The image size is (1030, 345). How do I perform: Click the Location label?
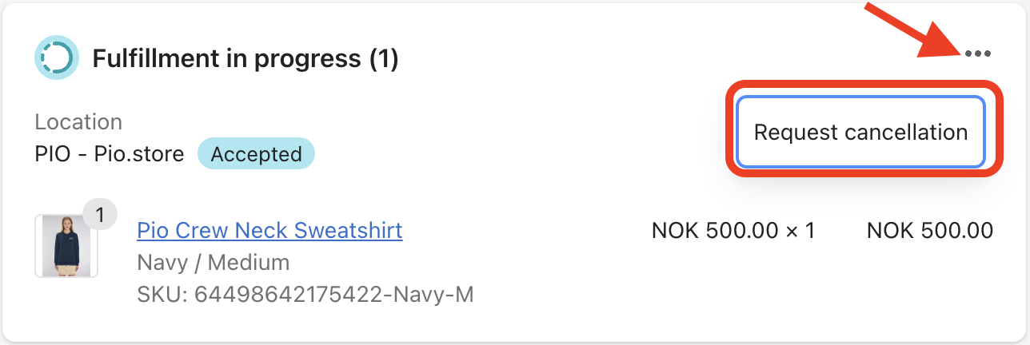pos(78,122)
